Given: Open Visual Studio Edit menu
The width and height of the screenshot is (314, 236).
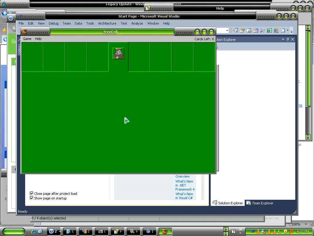Looking at the screenshot, I should pos(31,23).
